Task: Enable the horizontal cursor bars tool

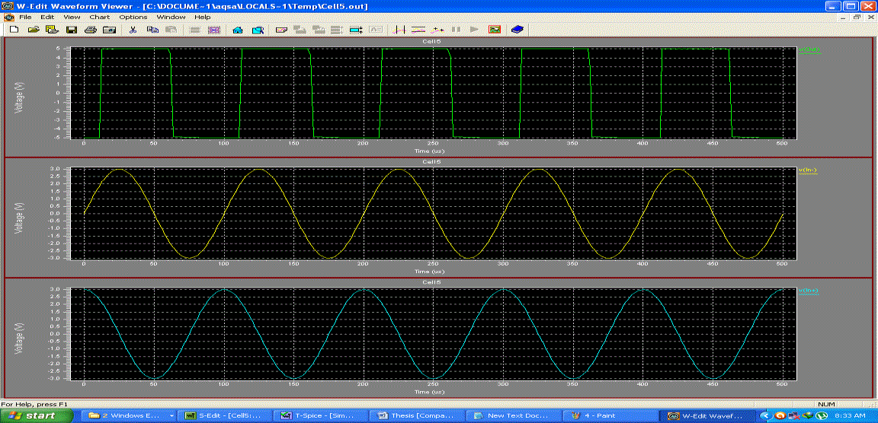Action: point(418,30)
